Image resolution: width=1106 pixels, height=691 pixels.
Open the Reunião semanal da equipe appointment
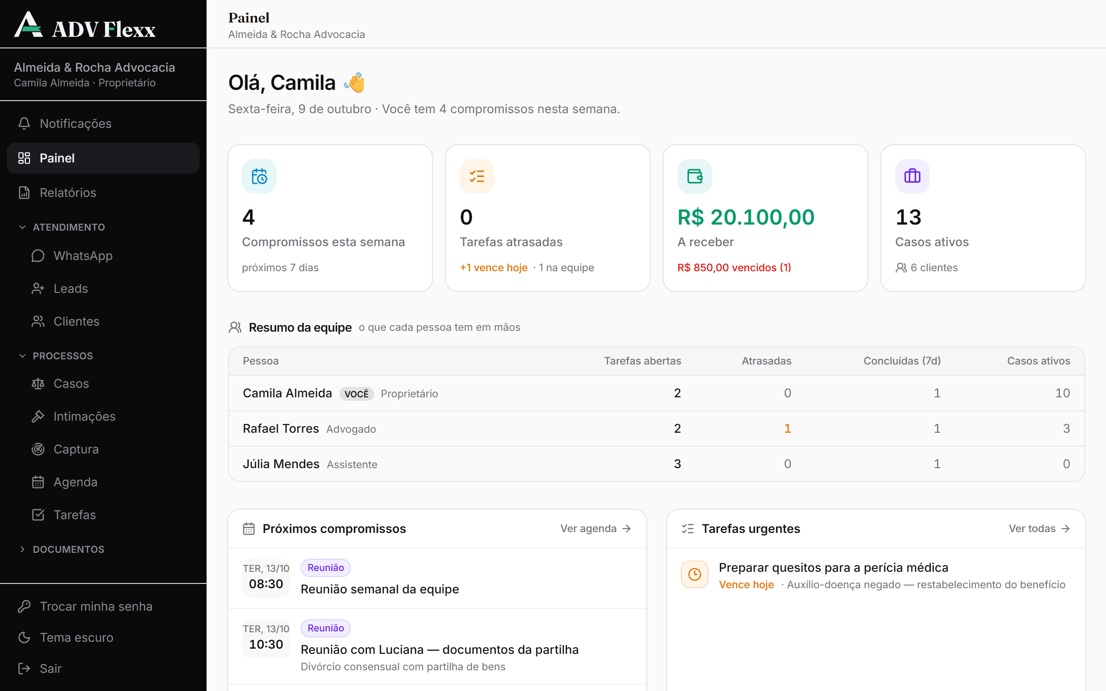(437, 579)
